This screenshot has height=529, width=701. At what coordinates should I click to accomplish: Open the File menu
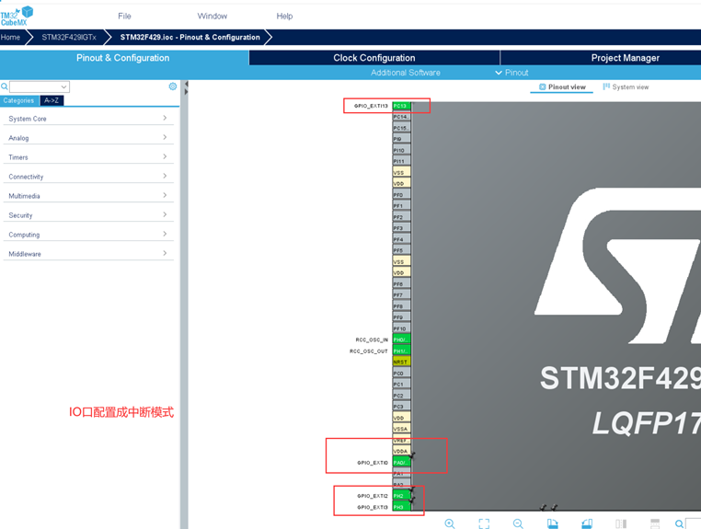pos(124,16)
